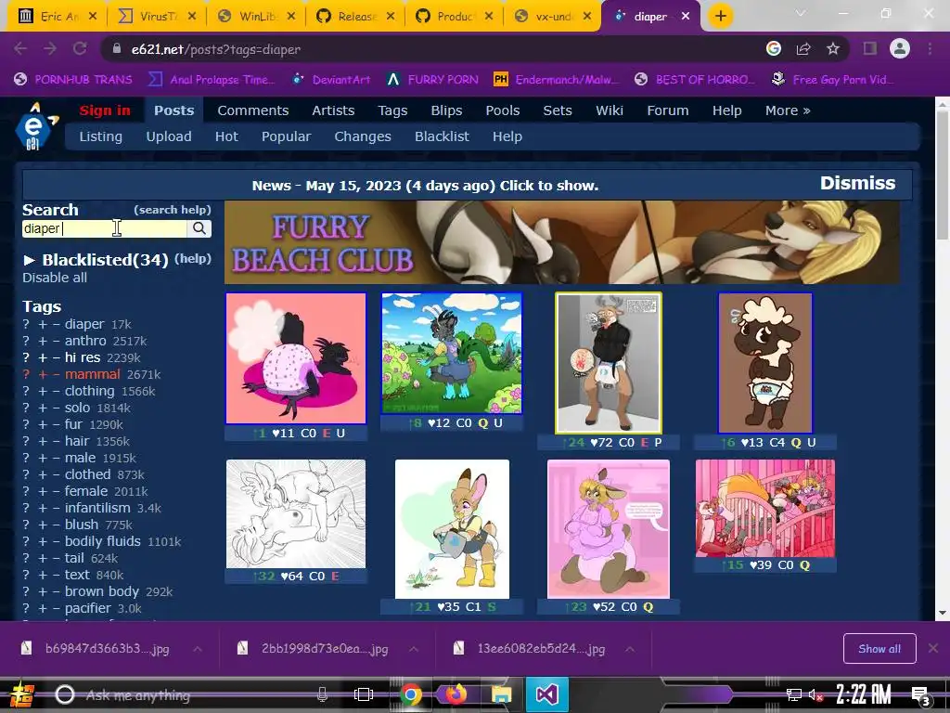Add the hi res tag with its plus sign

[x=43, y=357]
